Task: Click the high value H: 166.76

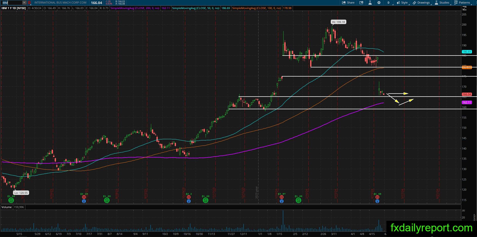Action: tap(65, 8)
